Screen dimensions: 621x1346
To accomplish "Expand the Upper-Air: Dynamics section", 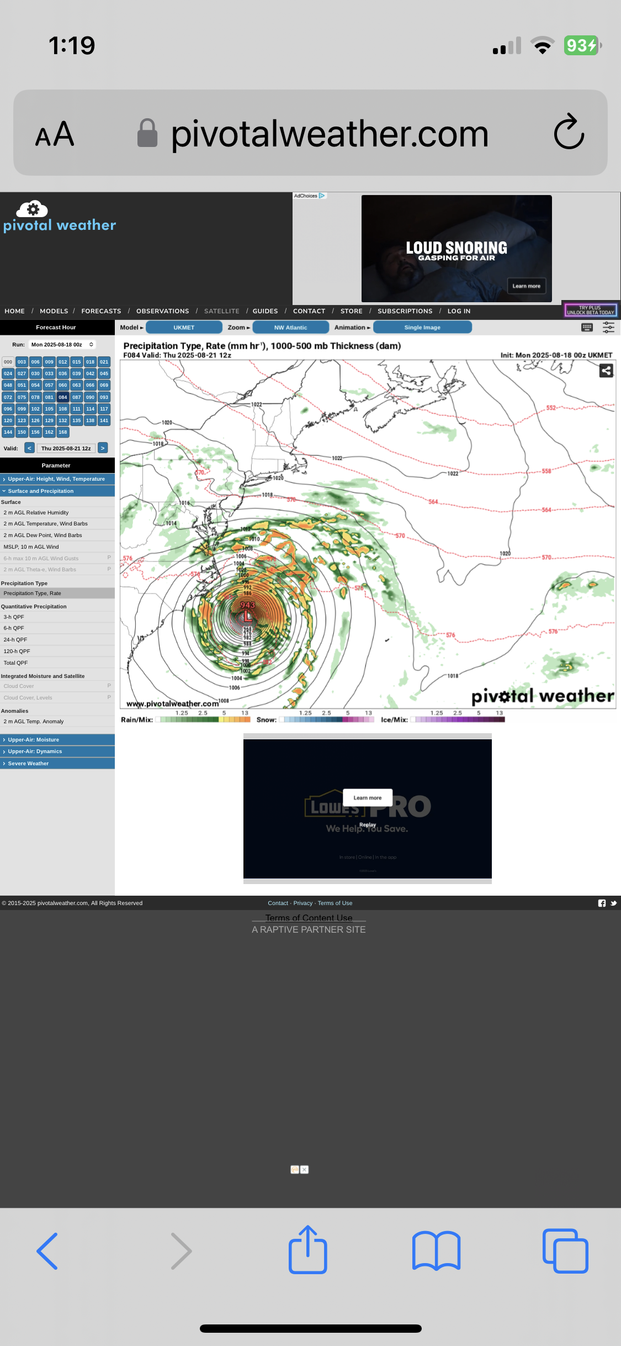I will pyautogui.click(x=57, y=751).
